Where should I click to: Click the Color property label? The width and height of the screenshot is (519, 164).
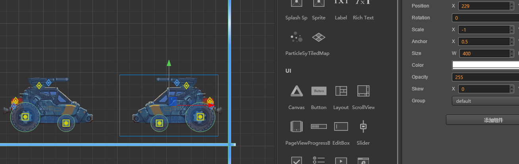pos(418,65)
